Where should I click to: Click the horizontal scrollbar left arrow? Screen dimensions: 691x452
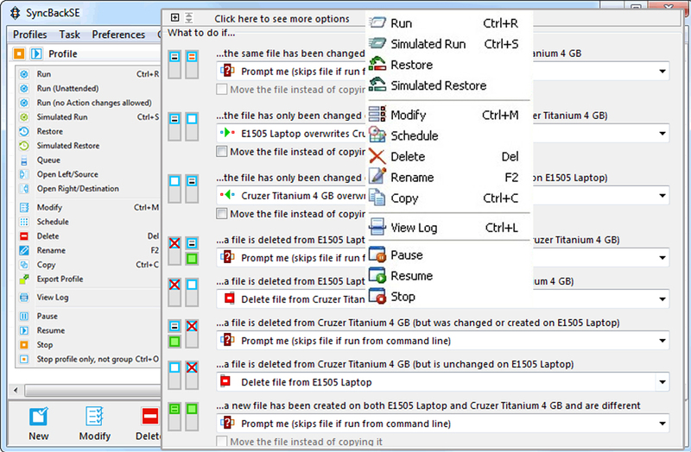(x=16, y=390)
